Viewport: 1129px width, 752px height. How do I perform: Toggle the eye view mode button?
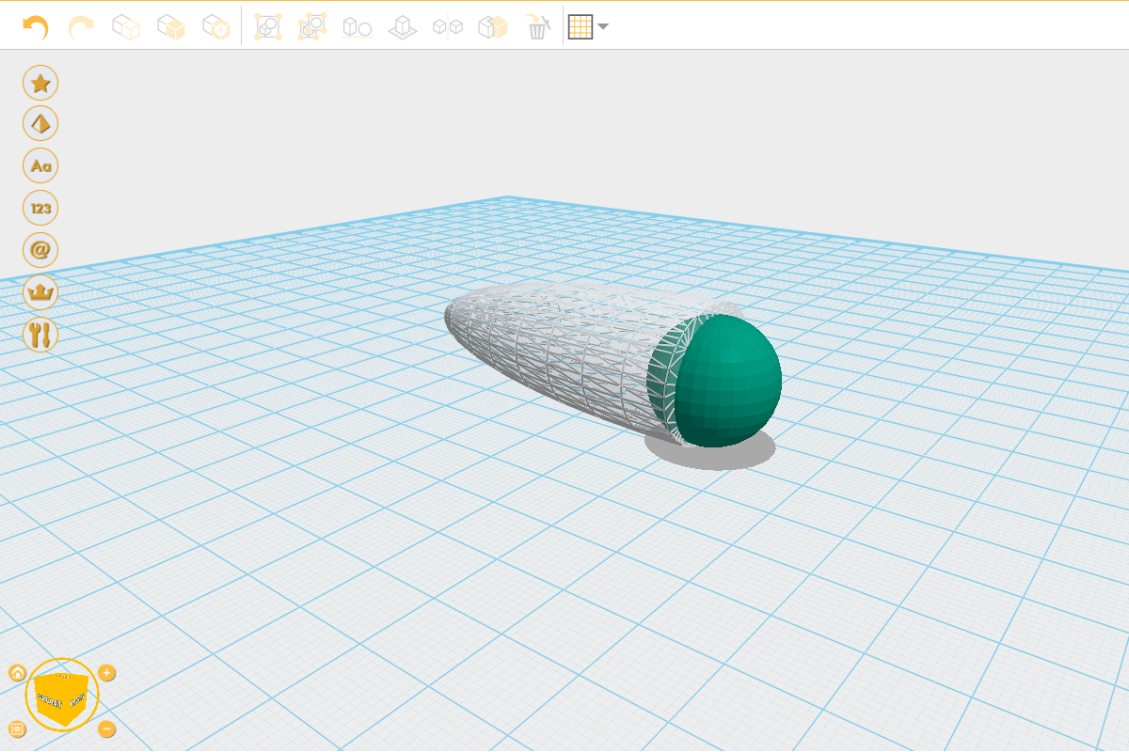[x=17, y=728]
